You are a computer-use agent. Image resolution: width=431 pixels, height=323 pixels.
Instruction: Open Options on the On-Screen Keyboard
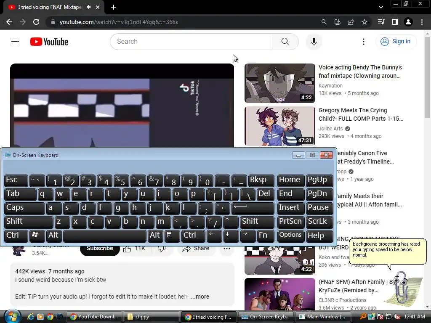tap(290, 236)
